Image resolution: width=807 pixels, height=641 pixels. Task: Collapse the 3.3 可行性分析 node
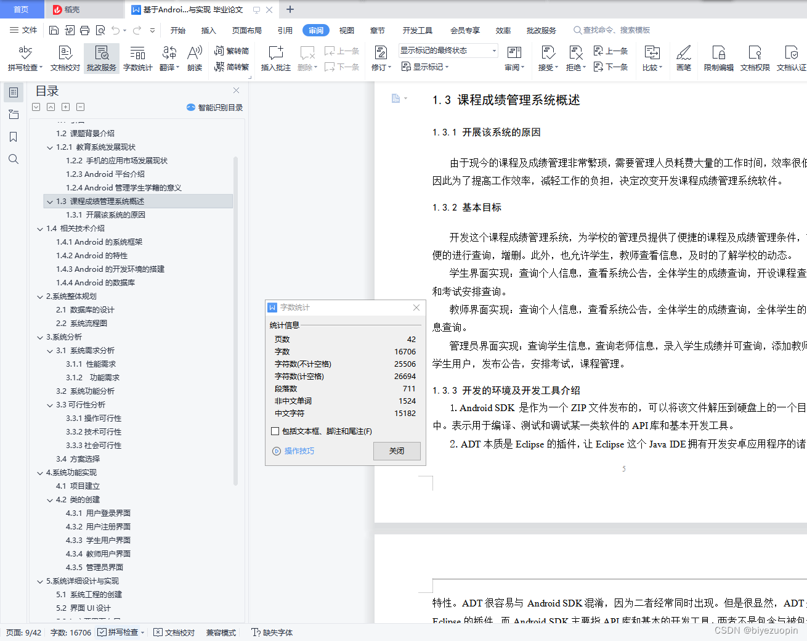(50, 405)
